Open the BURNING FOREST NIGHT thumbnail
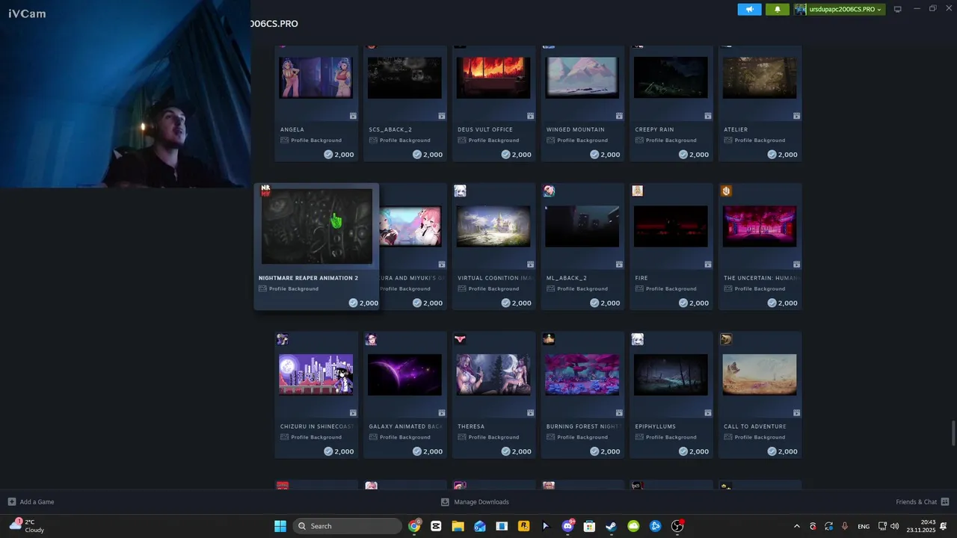957x538 pixels. [x=582, y=374]
